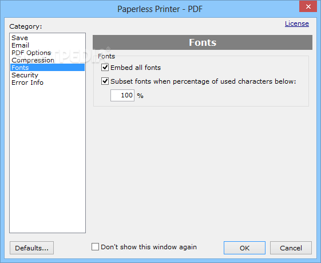
Task: Click the empty area of category list
Action: (x=47, y=159)
